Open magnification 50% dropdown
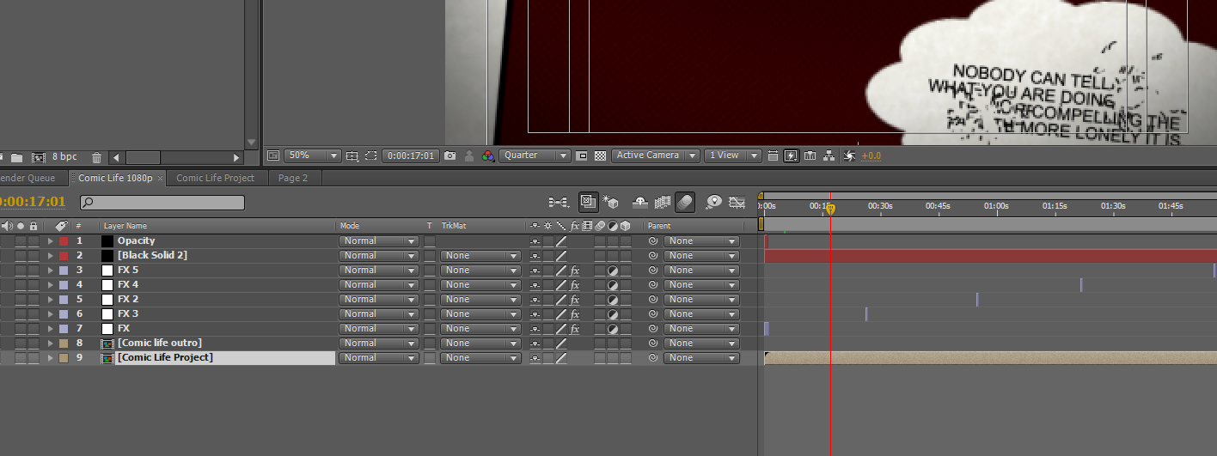The image size is (1217, 456). [x=313, y=155]
